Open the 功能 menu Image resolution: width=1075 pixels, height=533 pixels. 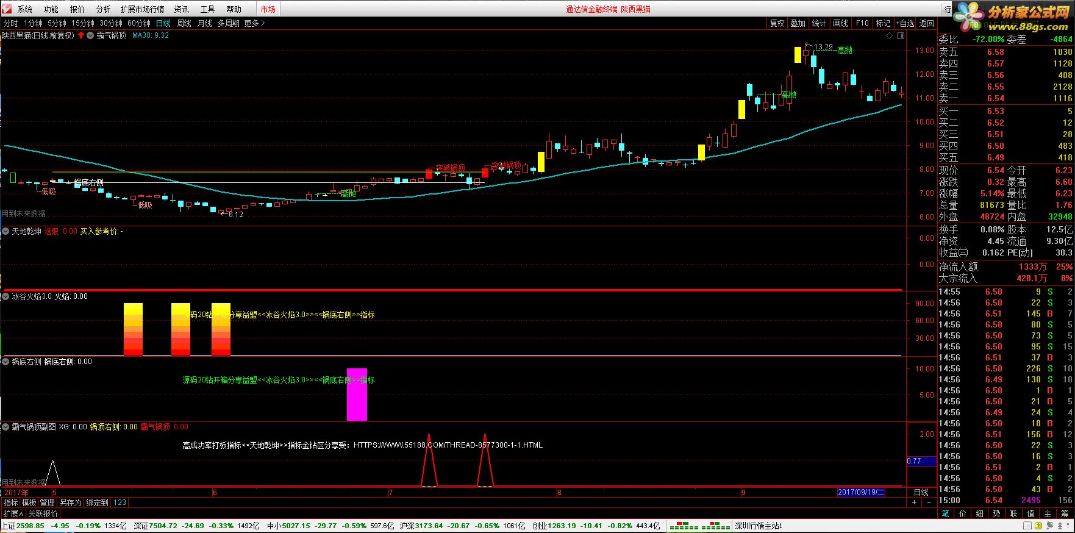[51, 9]
